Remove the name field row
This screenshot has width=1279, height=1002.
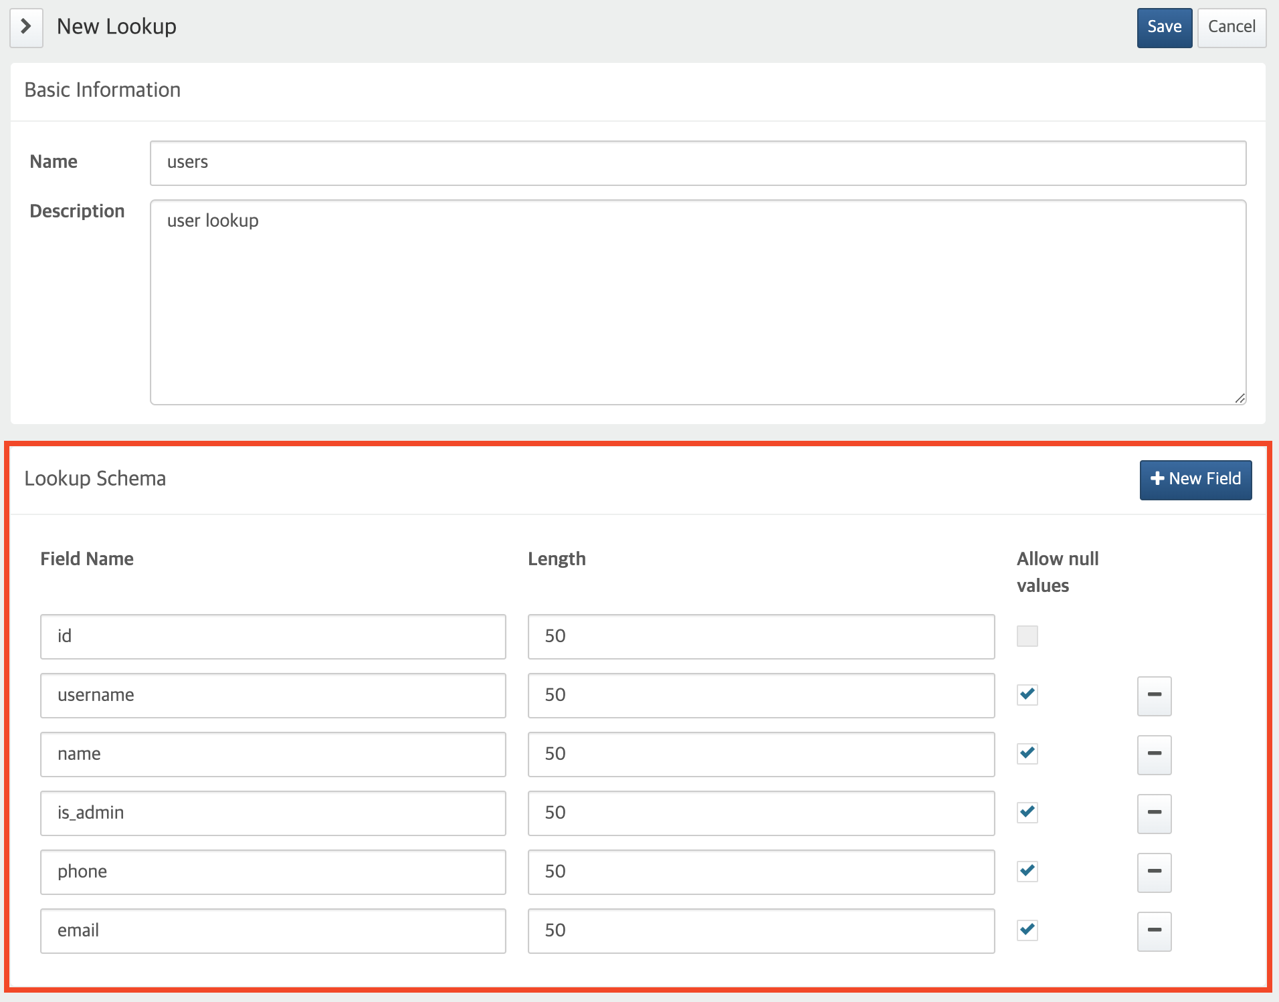[x=1155, y=755]
